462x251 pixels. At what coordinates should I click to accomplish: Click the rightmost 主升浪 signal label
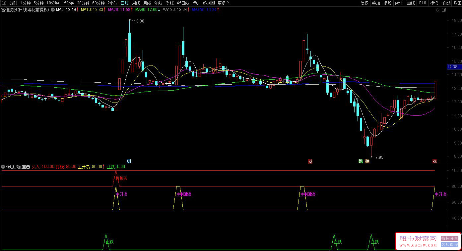441,194
